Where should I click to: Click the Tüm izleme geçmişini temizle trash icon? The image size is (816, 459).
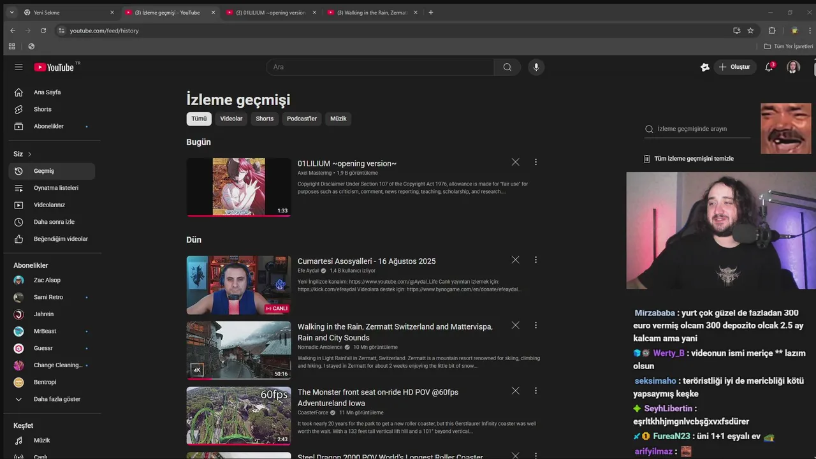pos(646,159)
